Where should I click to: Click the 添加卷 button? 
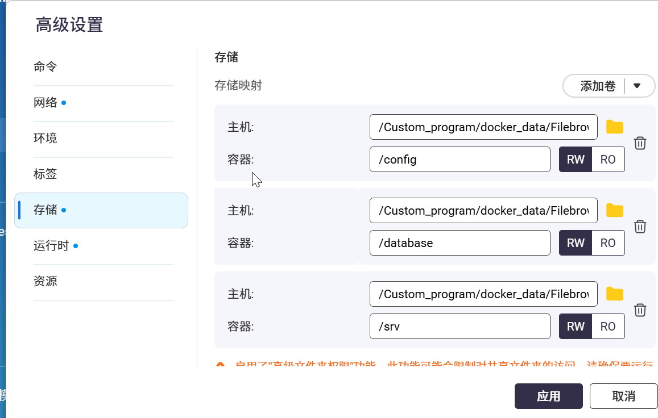[x=597, y=86]
